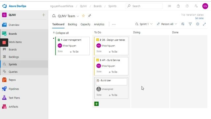Switch to the Analytics tab
The height and width of the screenshot is (119, 211).
[99, 24]
